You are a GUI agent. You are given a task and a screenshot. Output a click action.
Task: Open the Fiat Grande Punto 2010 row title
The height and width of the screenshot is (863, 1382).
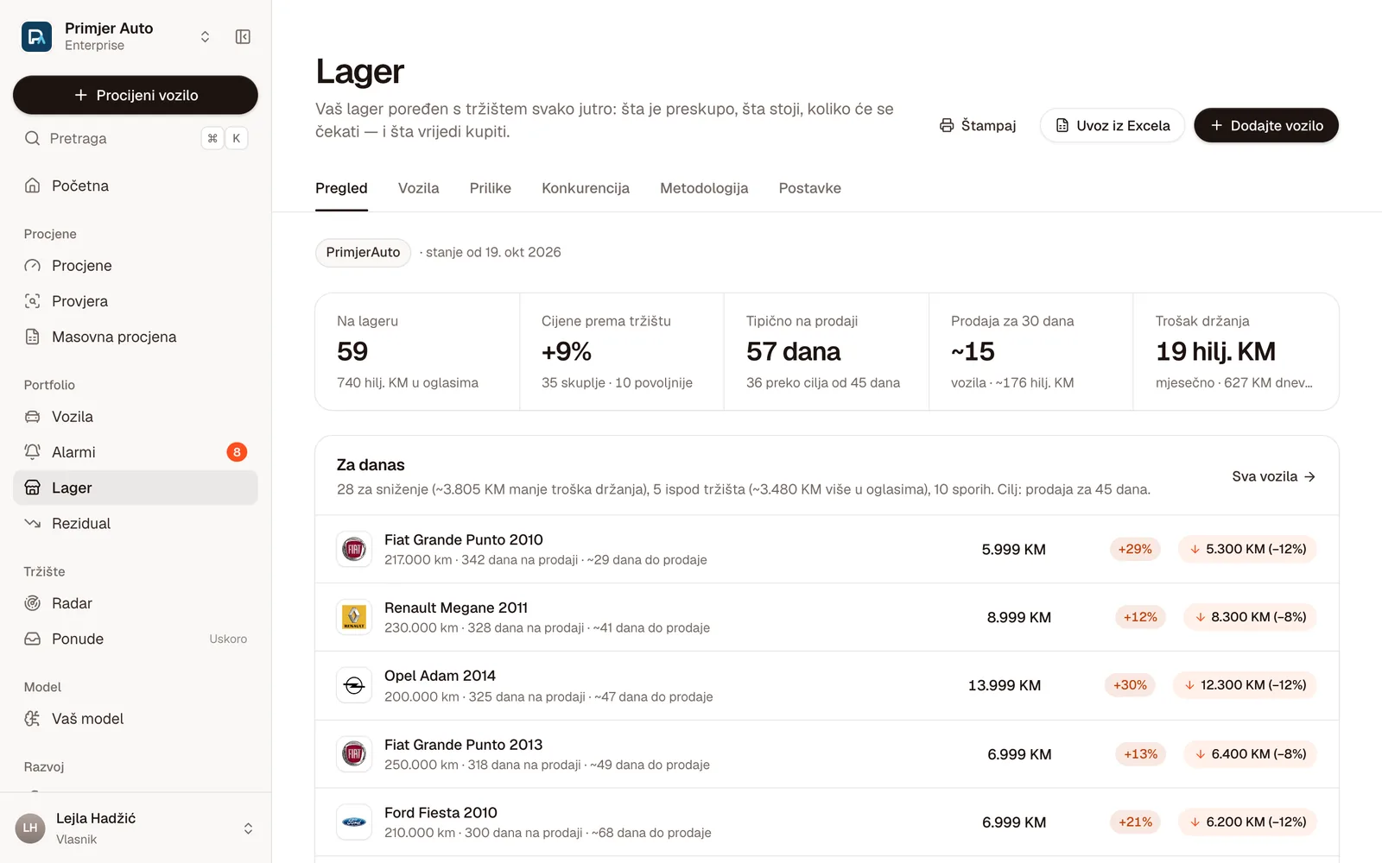pos(464,539)
